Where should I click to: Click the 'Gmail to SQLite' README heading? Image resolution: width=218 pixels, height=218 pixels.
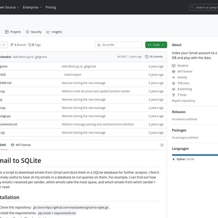click(x=20, y=161)
